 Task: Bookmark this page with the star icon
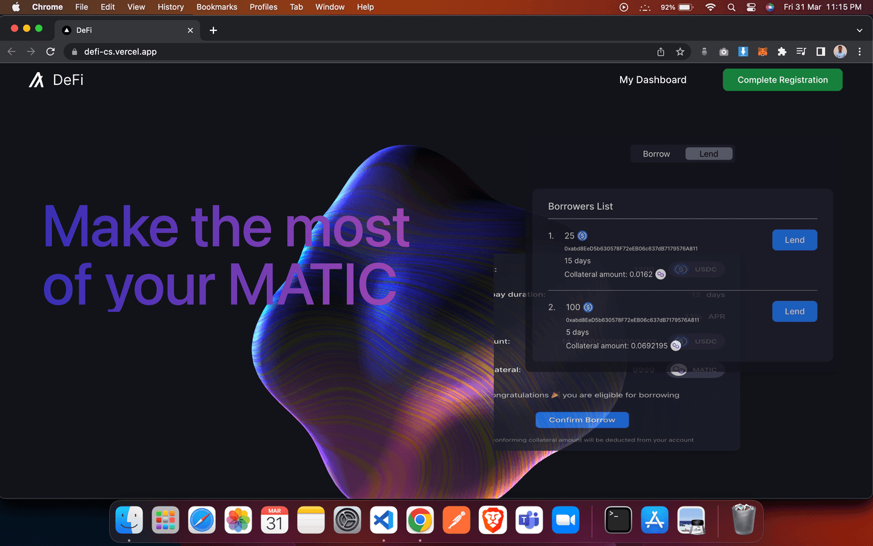tap(680, 52)
